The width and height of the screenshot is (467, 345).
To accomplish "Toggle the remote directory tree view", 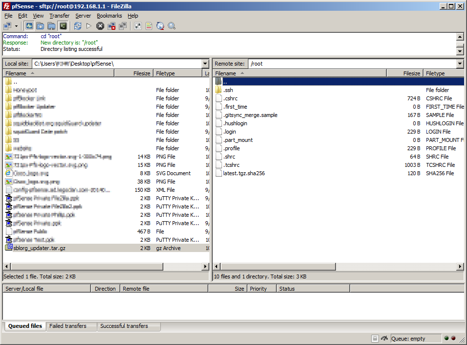I will click(x=51, y=26).
